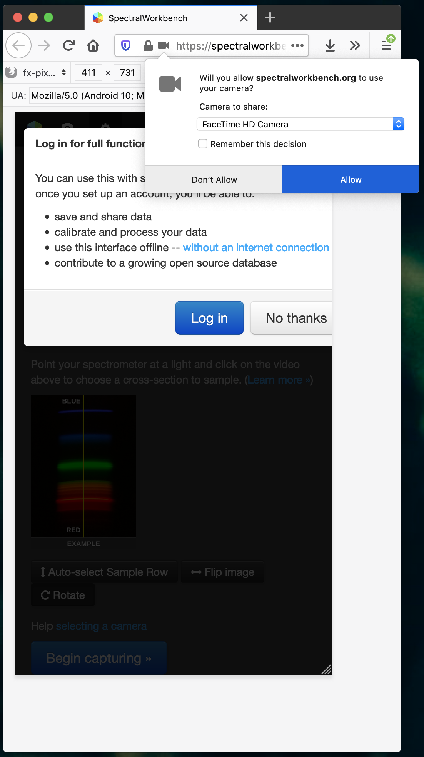This screenshot has height=757, width=424.
Task: Open the Firefox hamburger menu
Action: click(x=386, y=45)
